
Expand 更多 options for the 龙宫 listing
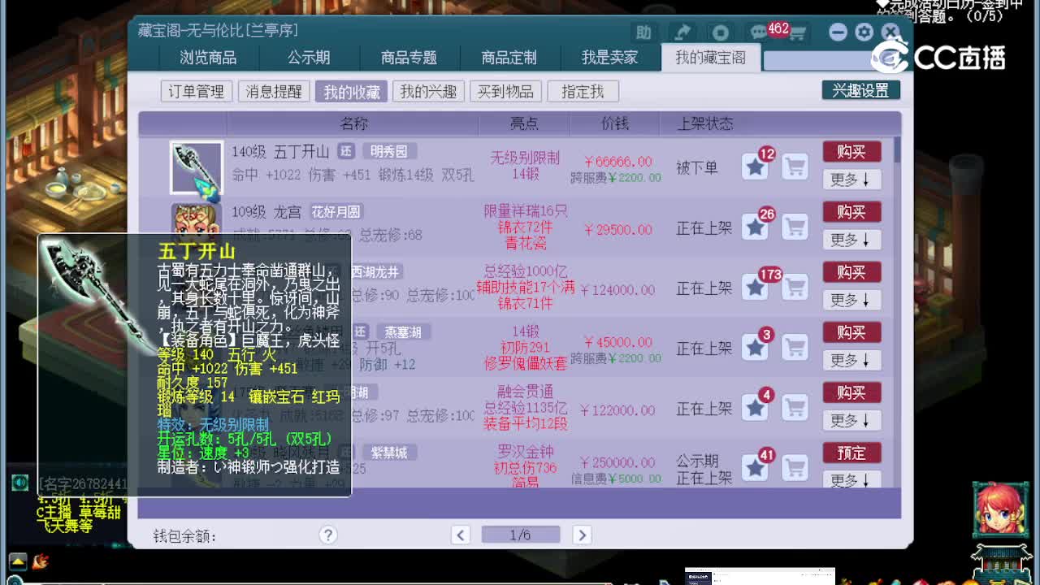(851, 239)
